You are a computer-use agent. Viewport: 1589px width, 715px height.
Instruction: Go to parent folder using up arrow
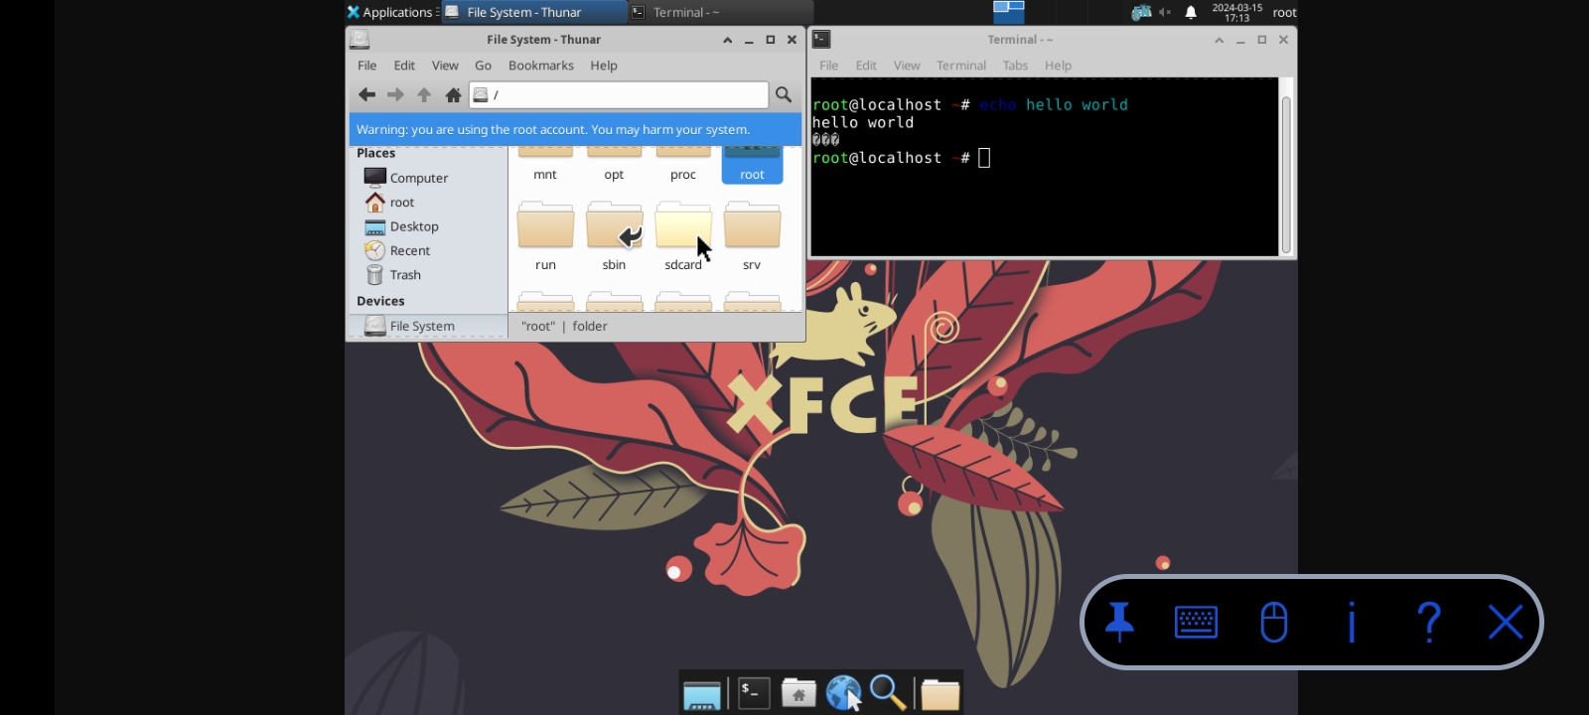(x=424, y=94)
